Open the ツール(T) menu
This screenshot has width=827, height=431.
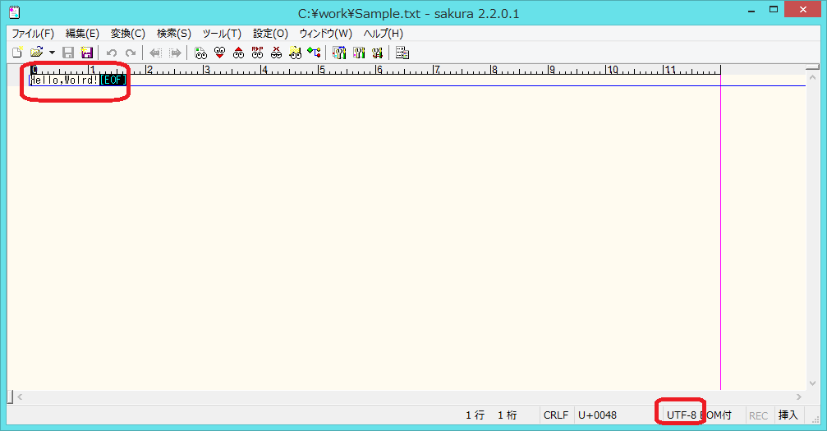coord(222,33)
